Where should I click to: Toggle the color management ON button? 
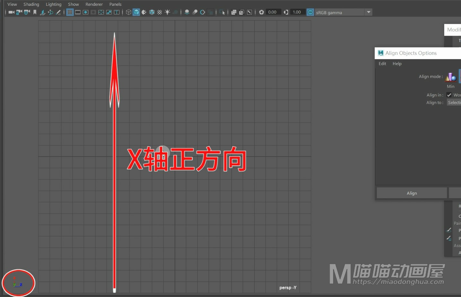(310, 12)
